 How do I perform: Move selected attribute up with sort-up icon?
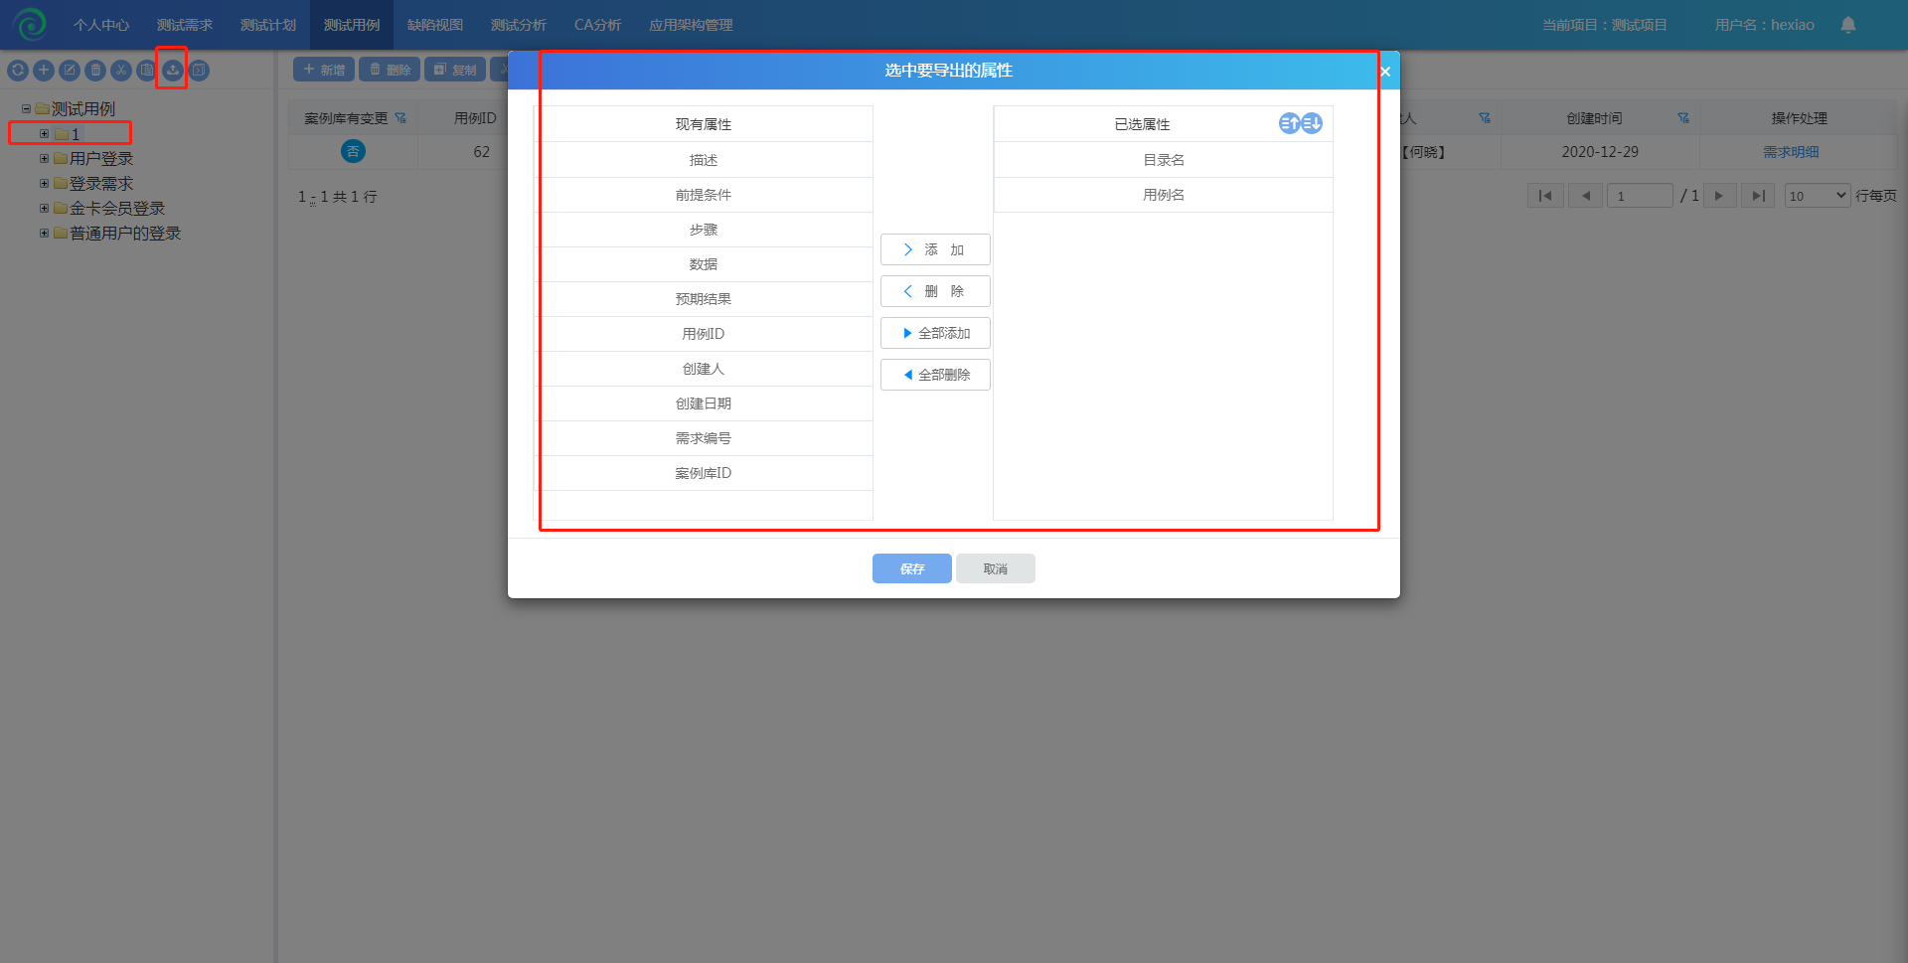[x=1289, y=123]
